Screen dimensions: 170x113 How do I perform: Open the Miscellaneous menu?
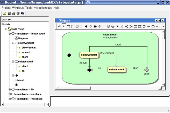[x=43, y=8]
